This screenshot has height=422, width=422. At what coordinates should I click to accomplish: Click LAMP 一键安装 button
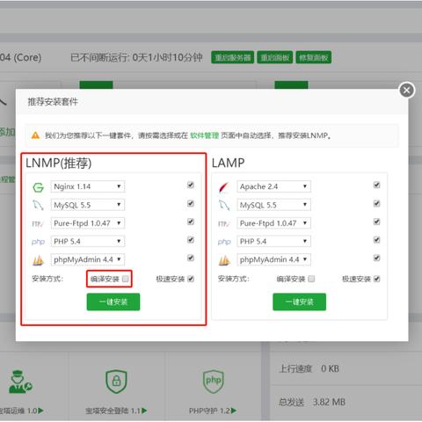(x=299, y=302)
